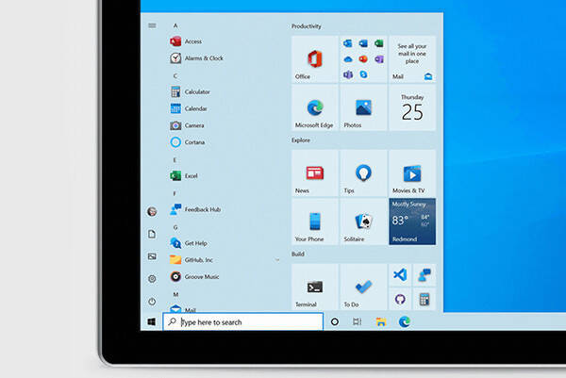Select Feedback Hub in the app list
Screen dimensions: 566x378
tap(203, 209)
